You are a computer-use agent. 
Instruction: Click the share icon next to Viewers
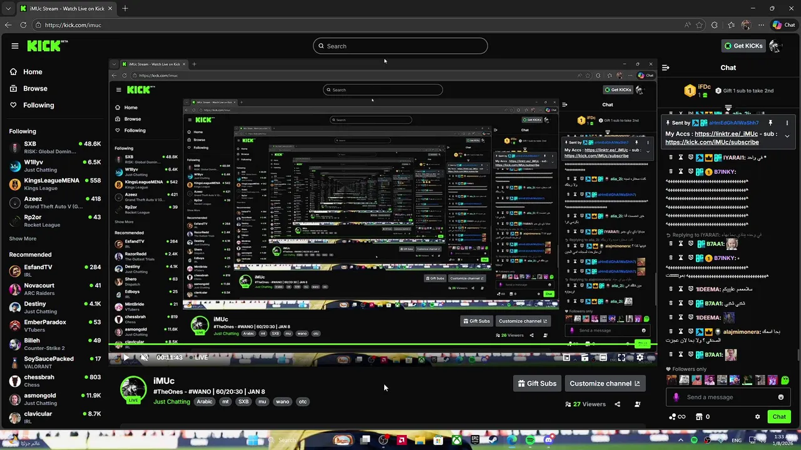[617, 404]
